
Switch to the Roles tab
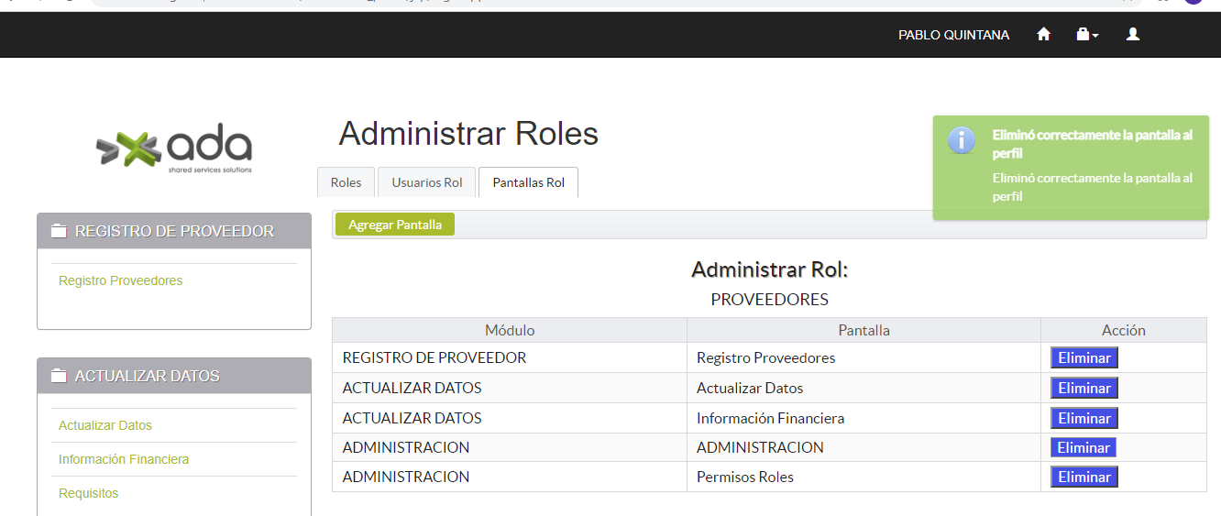(346, 182)
